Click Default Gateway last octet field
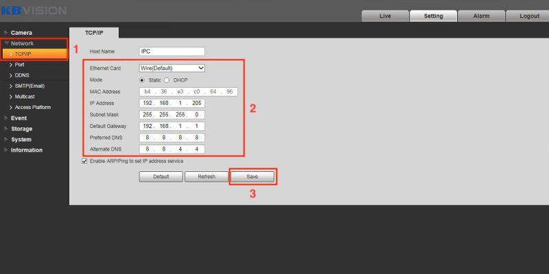The height and width of the screenshot is (274, 549). pos(197,126)
